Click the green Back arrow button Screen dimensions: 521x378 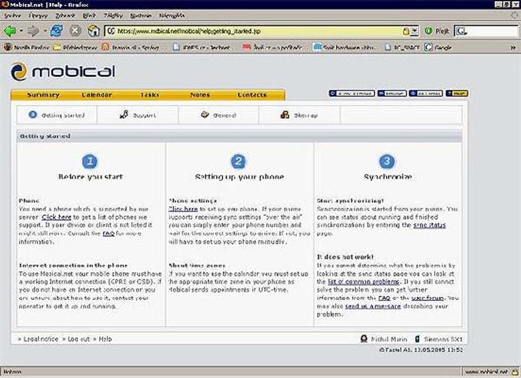click(10, 31)
